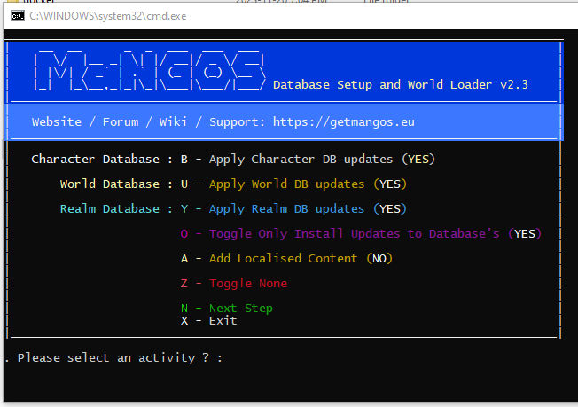Click the (YES) value for Character DB updates
The width and height of the screenshot is (578, 407).
[x=418, y=160]
